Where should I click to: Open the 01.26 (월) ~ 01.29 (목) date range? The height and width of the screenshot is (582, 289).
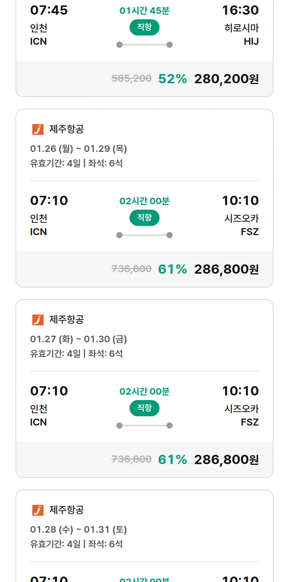tap(79, 149)
